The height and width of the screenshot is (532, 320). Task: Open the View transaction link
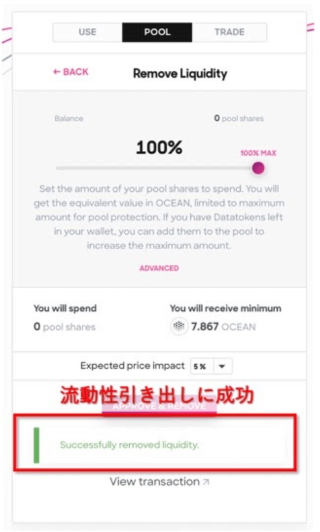point(159,481)
